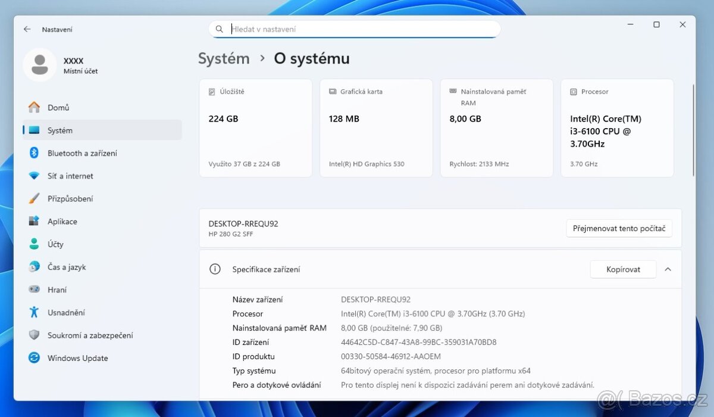Go to Čas a jazyk settings
Image resolution: width=714 pixels, height=417 pixels.
[67, 267]
